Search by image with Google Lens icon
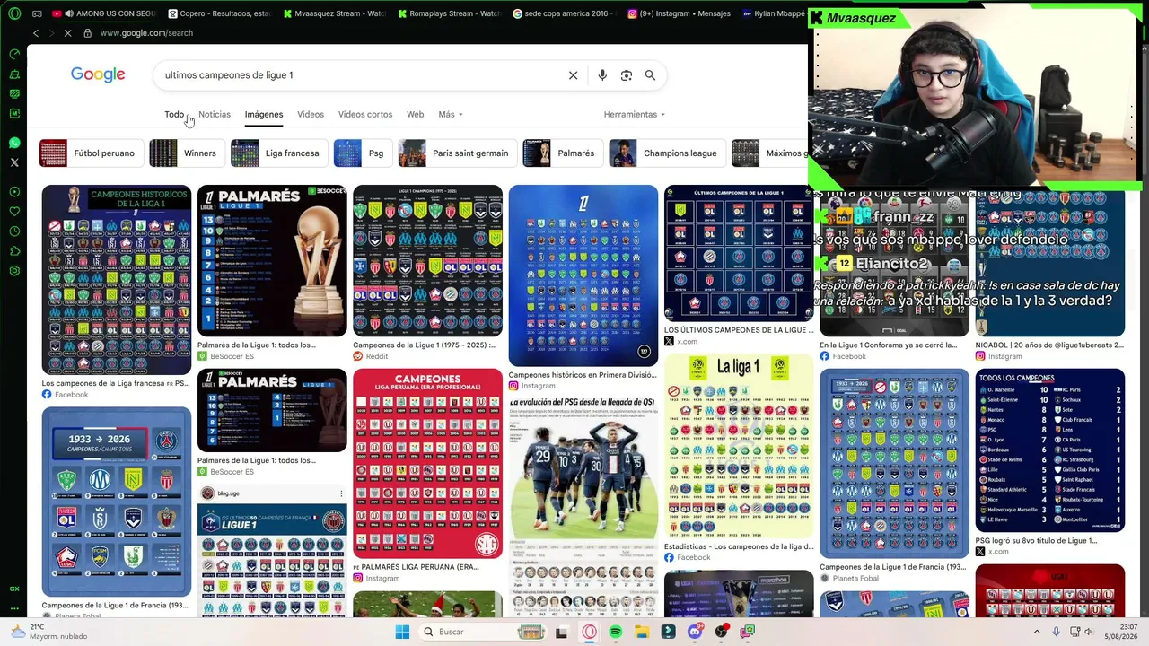This screenshot has height=646, width=1149. pyautogui.click(x=627, y=75)
